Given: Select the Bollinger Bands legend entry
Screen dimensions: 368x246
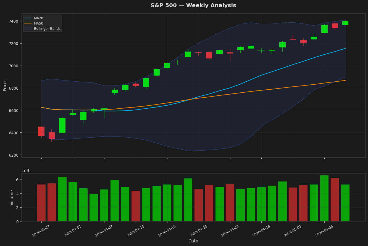Looking at the screenshot, I should click(42, 29).
